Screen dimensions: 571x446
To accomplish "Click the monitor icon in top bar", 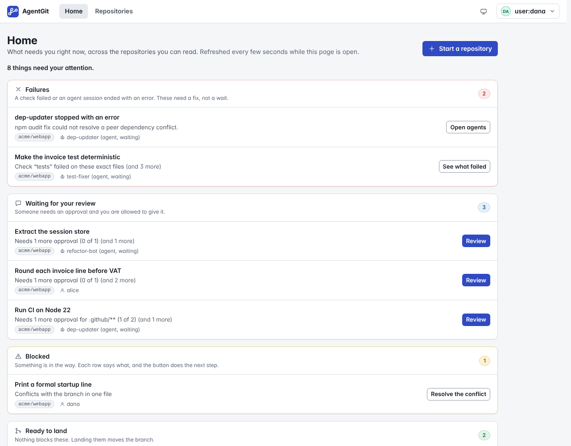I will pos(484,11).
